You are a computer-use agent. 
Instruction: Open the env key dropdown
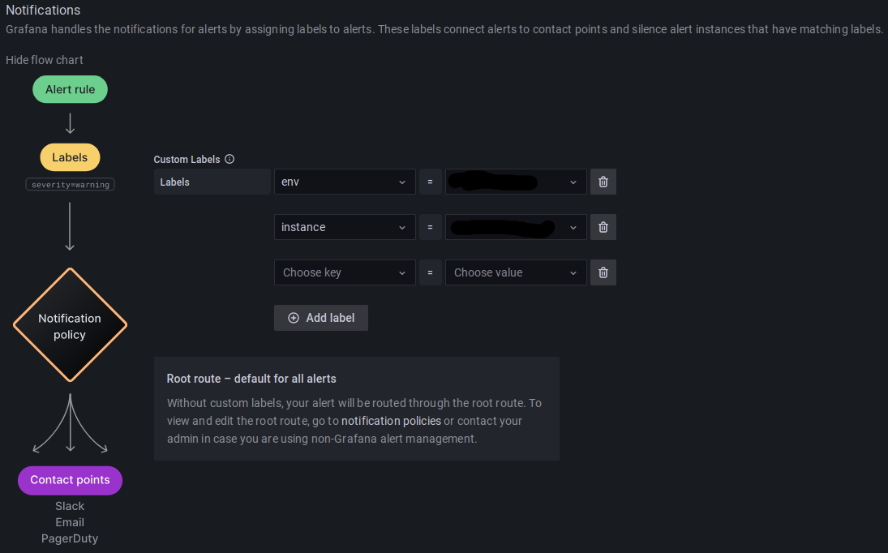[x=345, y=182]
